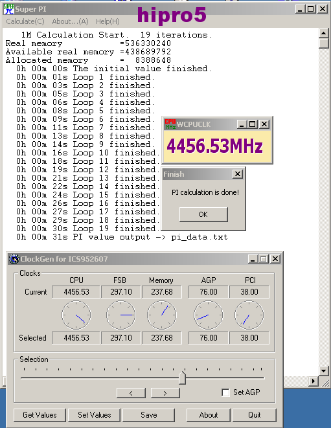
Task: Click the decrease frequency left arrow button
Action: (x=131, y=393)
